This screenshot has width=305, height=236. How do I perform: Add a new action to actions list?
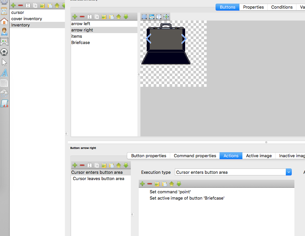coord(75,165)
